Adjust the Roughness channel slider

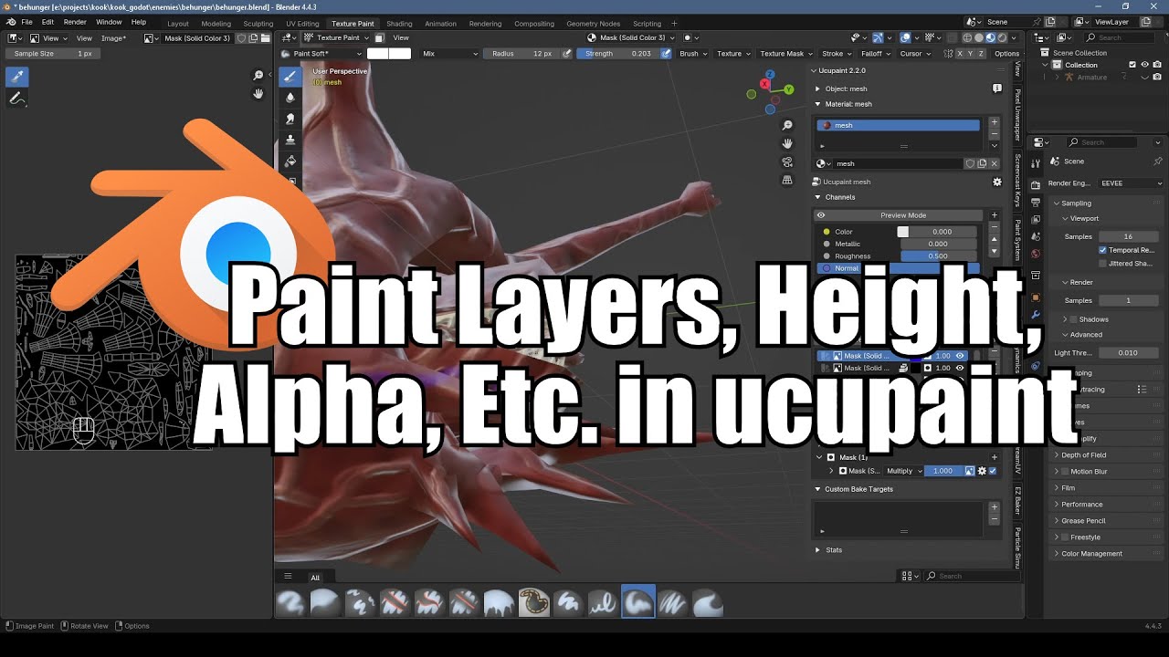pyautogui.click(x=938, y=256)
